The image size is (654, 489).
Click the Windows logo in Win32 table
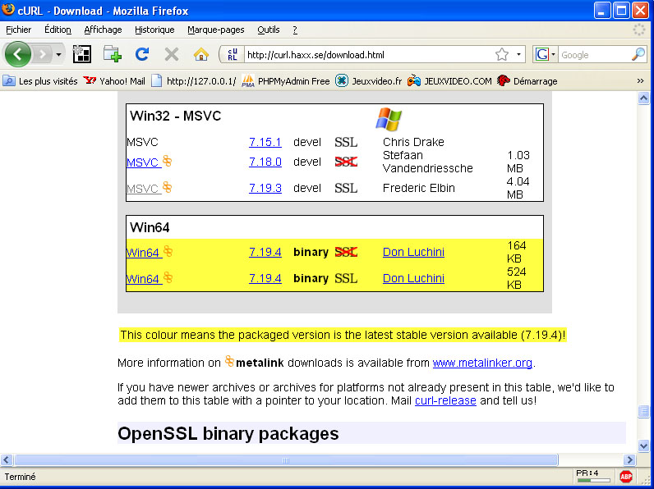pyautogui.click(x=389, y=120)
